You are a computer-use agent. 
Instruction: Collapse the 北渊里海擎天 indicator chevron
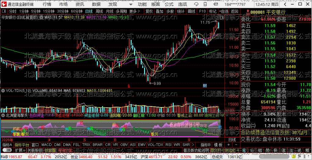(x=3, y=115)
